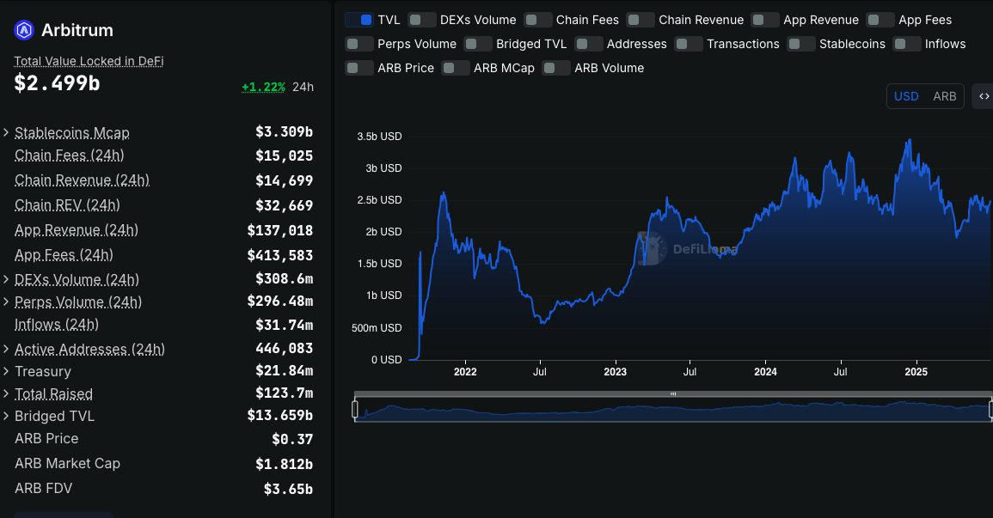The height and width of the screenshot is (518, 993).
Task: Click the $123.7m total raised value
Action: pos(284,393)
